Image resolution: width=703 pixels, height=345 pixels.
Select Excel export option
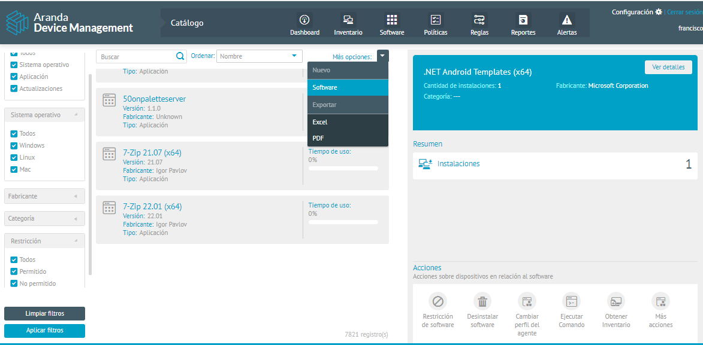pyautogui.click(x=348, y=122)
